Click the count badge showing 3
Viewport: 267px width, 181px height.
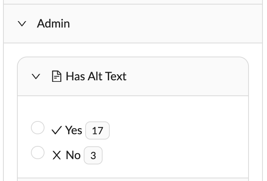[x=93, y=155]
